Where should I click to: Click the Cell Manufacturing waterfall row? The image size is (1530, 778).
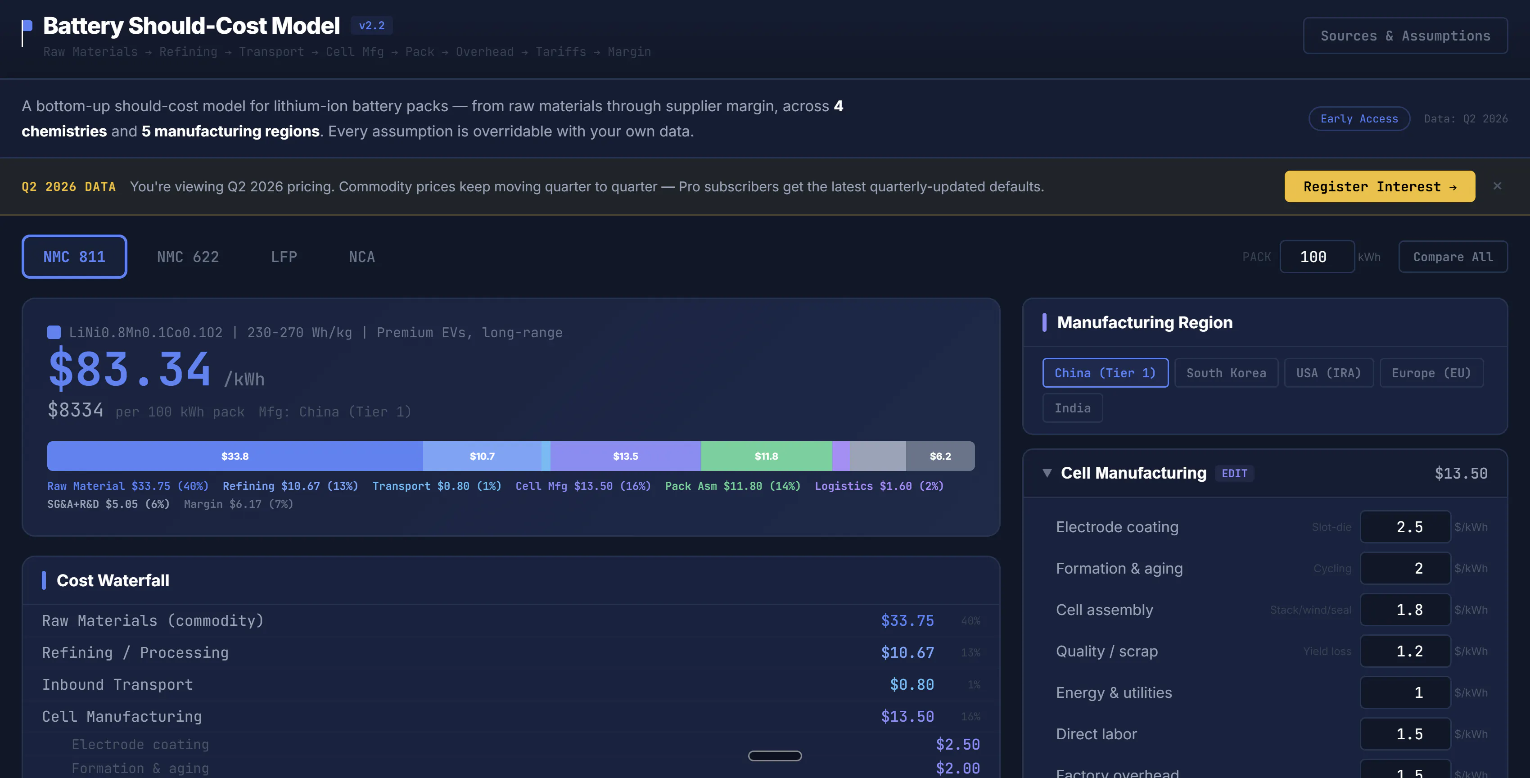pyautogui.click(x=511, y=717)
